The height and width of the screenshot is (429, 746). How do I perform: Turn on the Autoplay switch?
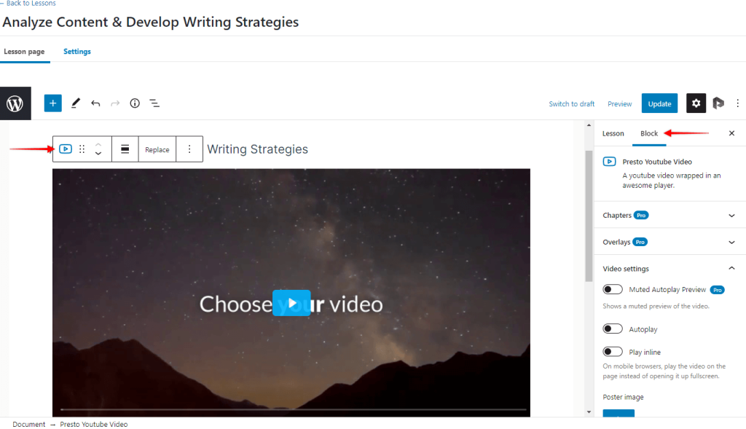612,329
